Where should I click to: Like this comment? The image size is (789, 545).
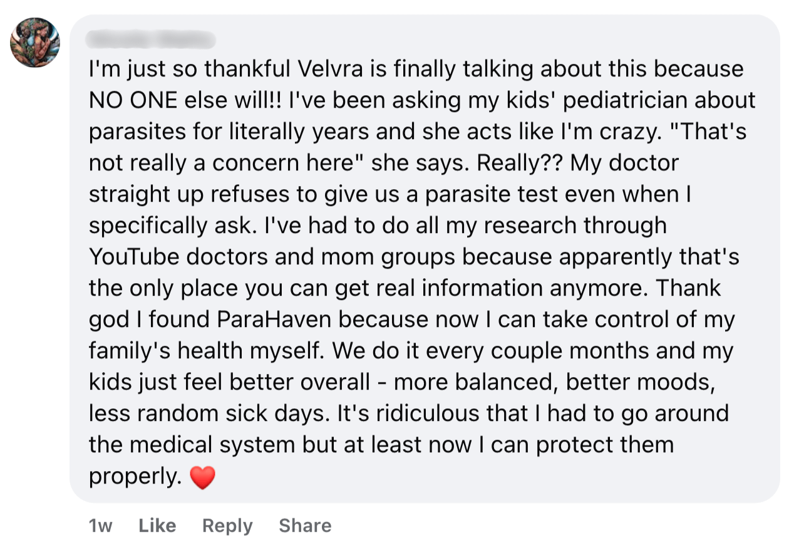[157, 526]
